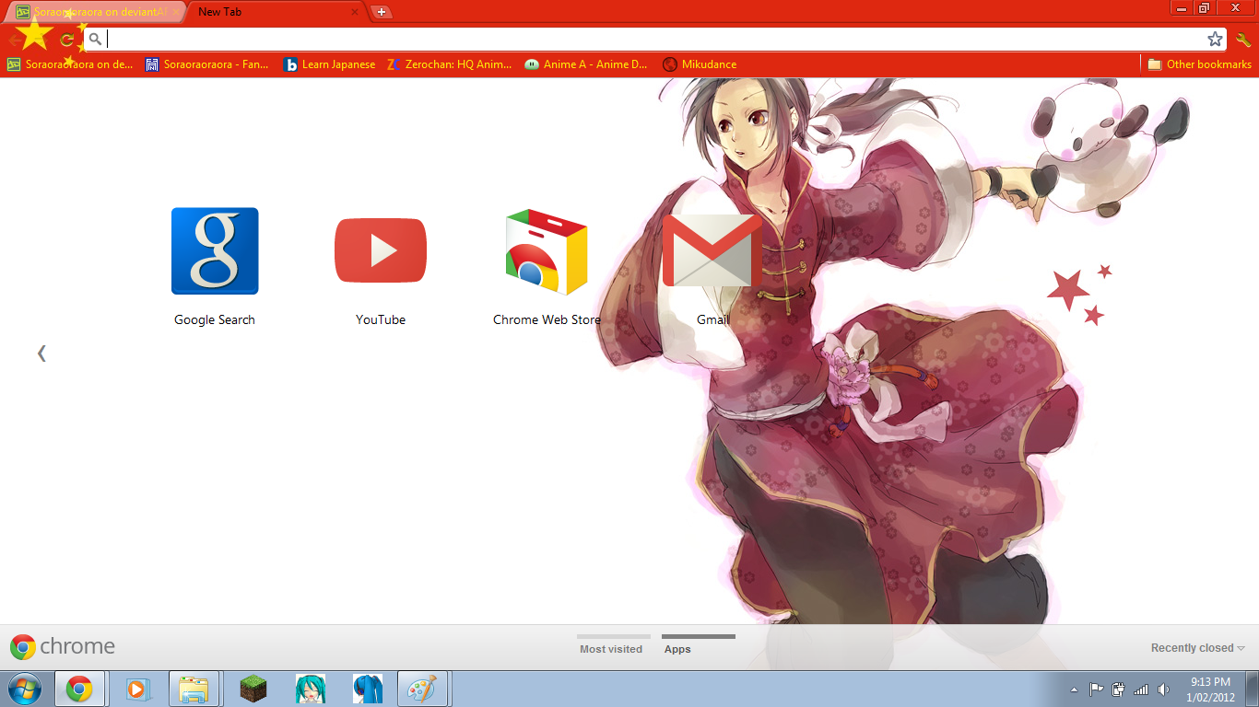The image size is (1259, 707).
Task: Open the Zerochan: HQ Anim... bookmark
Action: tap(450, 64)
